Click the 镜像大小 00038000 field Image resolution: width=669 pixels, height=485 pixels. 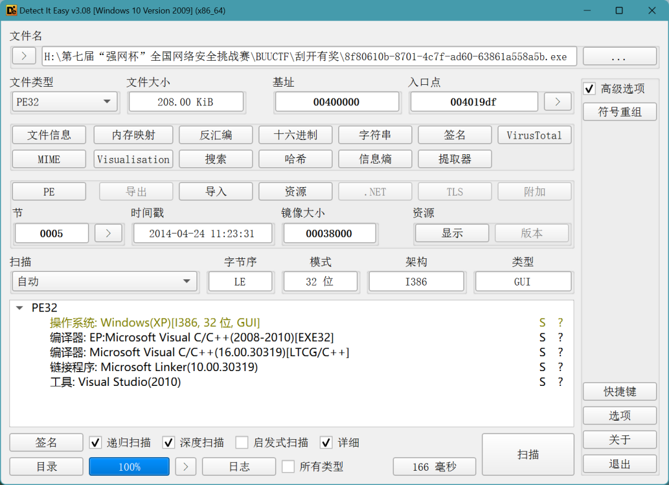[x=330, y=234]
